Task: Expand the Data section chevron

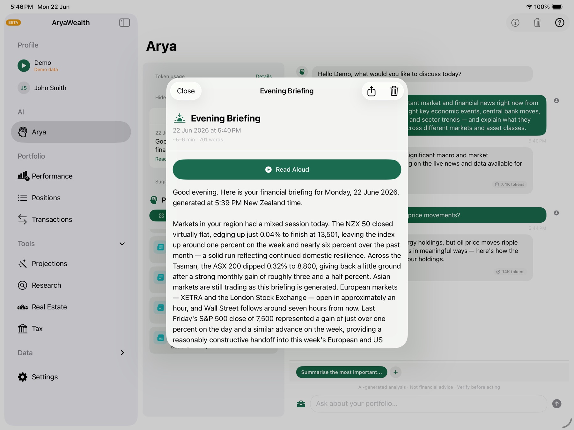Action: (x=122, y=353)
